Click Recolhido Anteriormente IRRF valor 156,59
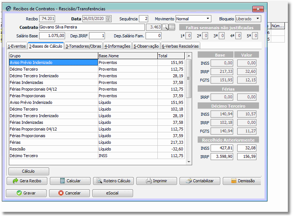293x217 pixels. 247,157
